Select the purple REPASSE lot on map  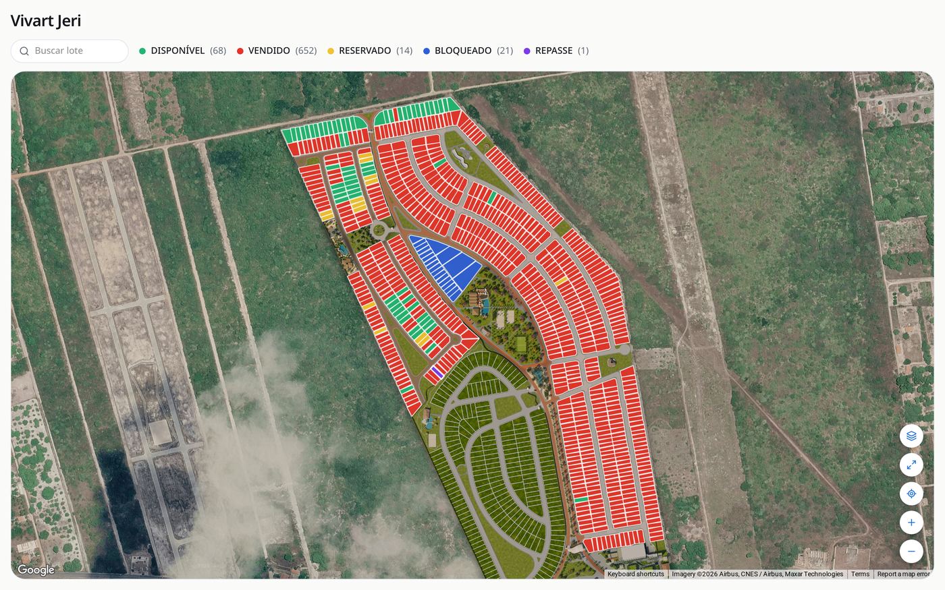coord(437,372)
